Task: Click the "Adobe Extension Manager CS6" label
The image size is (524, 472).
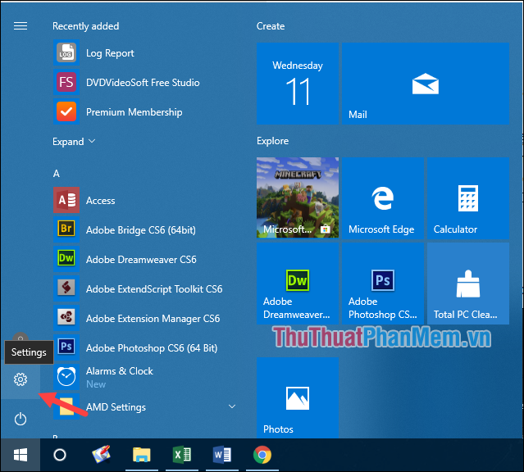Action: (x=153, y=318)
